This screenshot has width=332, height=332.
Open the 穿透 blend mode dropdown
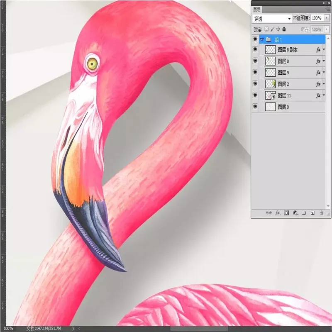click(272, 19)
